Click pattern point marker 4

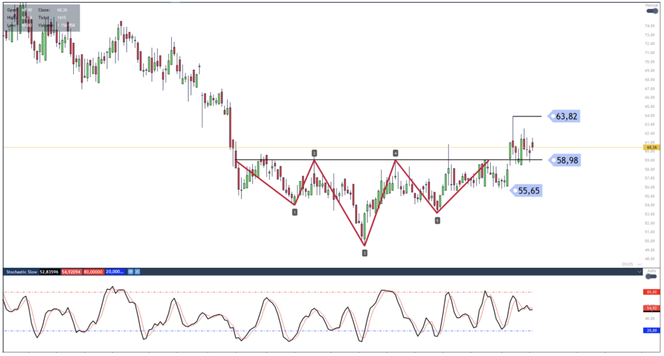tap(395, 153)
